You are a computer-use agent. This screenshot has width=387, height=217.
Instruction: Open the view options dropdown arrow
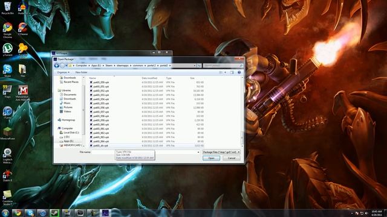coord(225,72)
